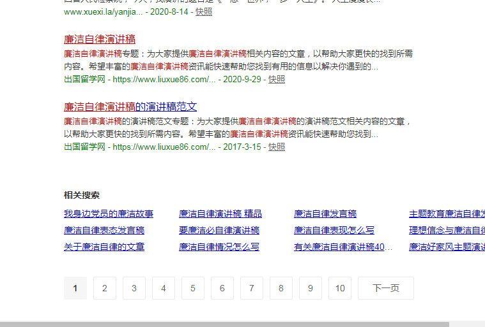Select related search 廉洁自律发言稿
Screen dimensions: 485x327
(x=325, y=214)
